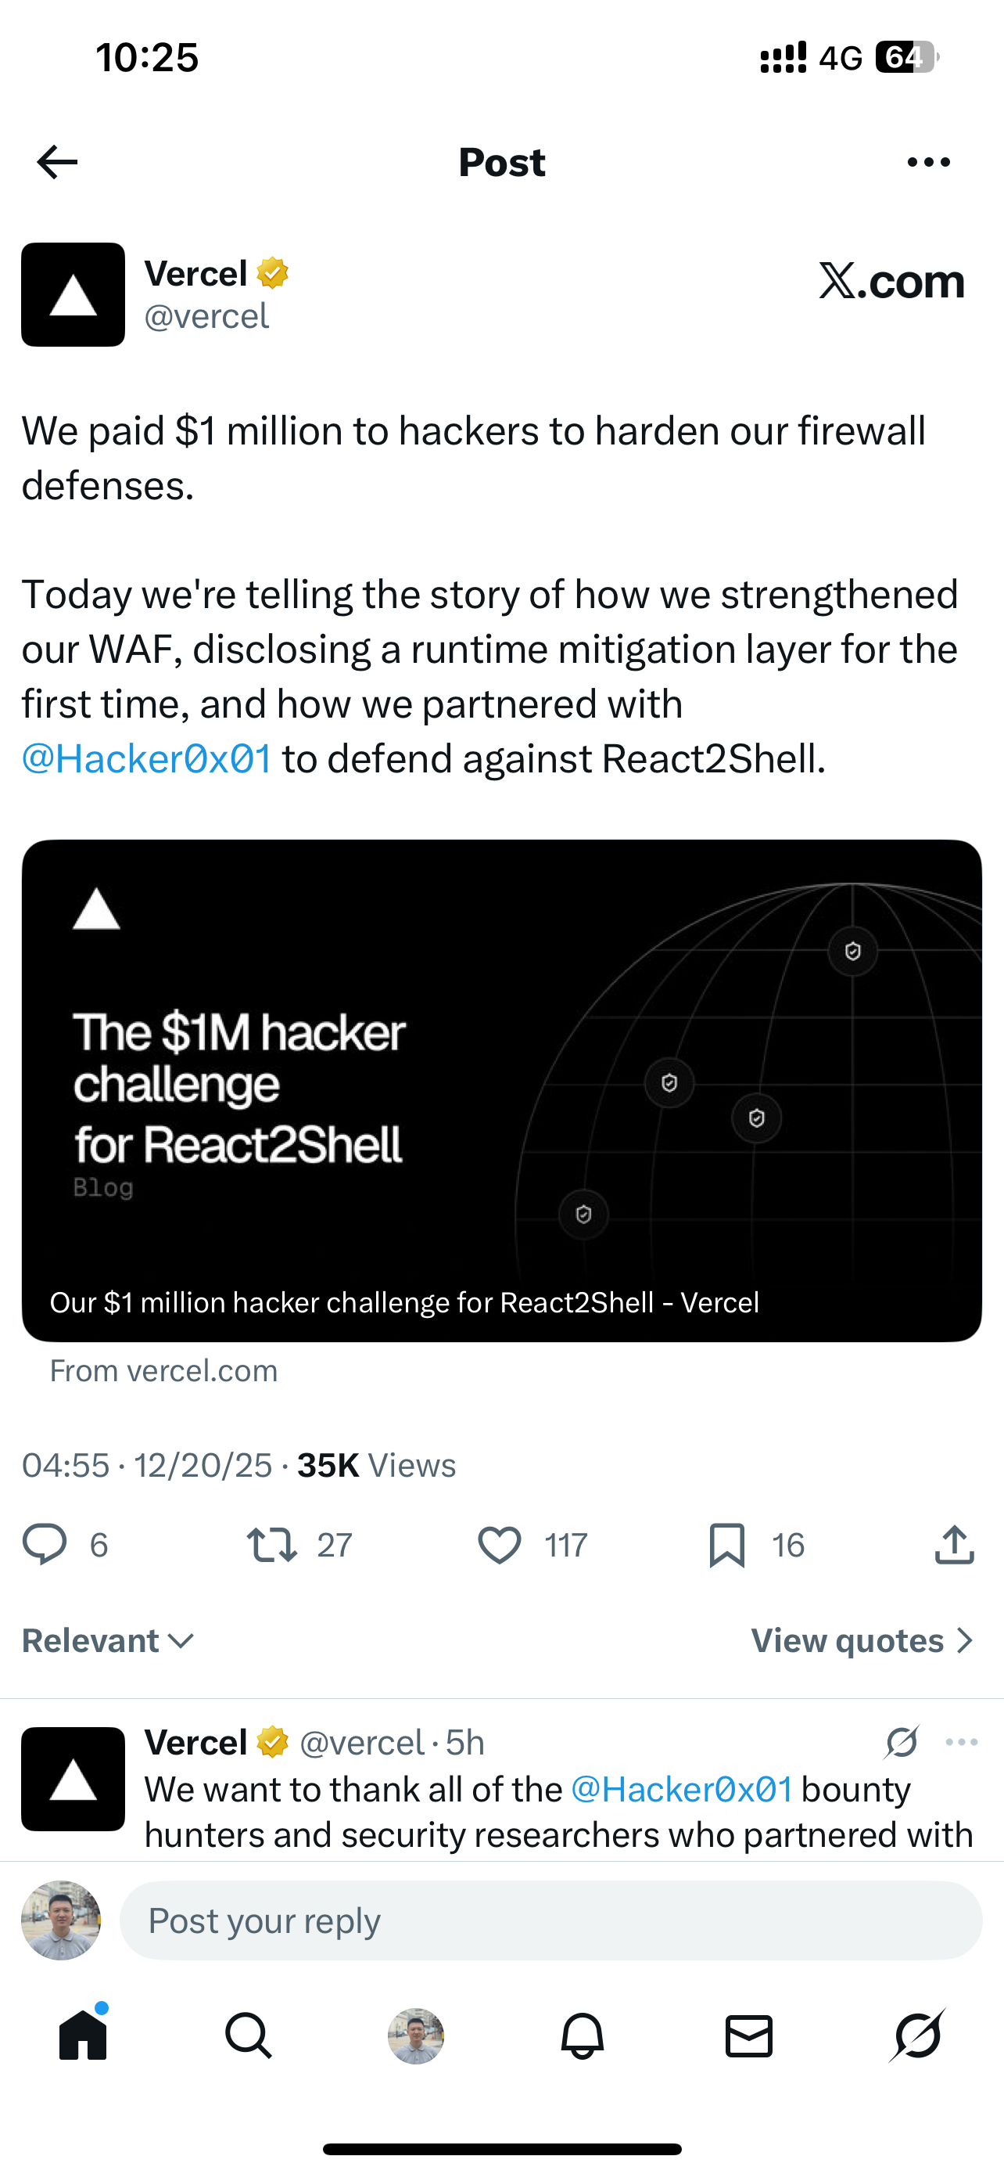Open the Search tab magnifier
The width and height of the screenshot is (1004, 2174).
point(249,2035)
